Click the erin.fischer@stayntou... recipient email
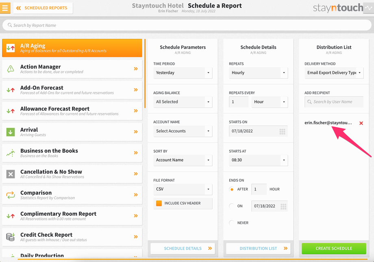This screenshot has height=262, width=374. [328, 123]
